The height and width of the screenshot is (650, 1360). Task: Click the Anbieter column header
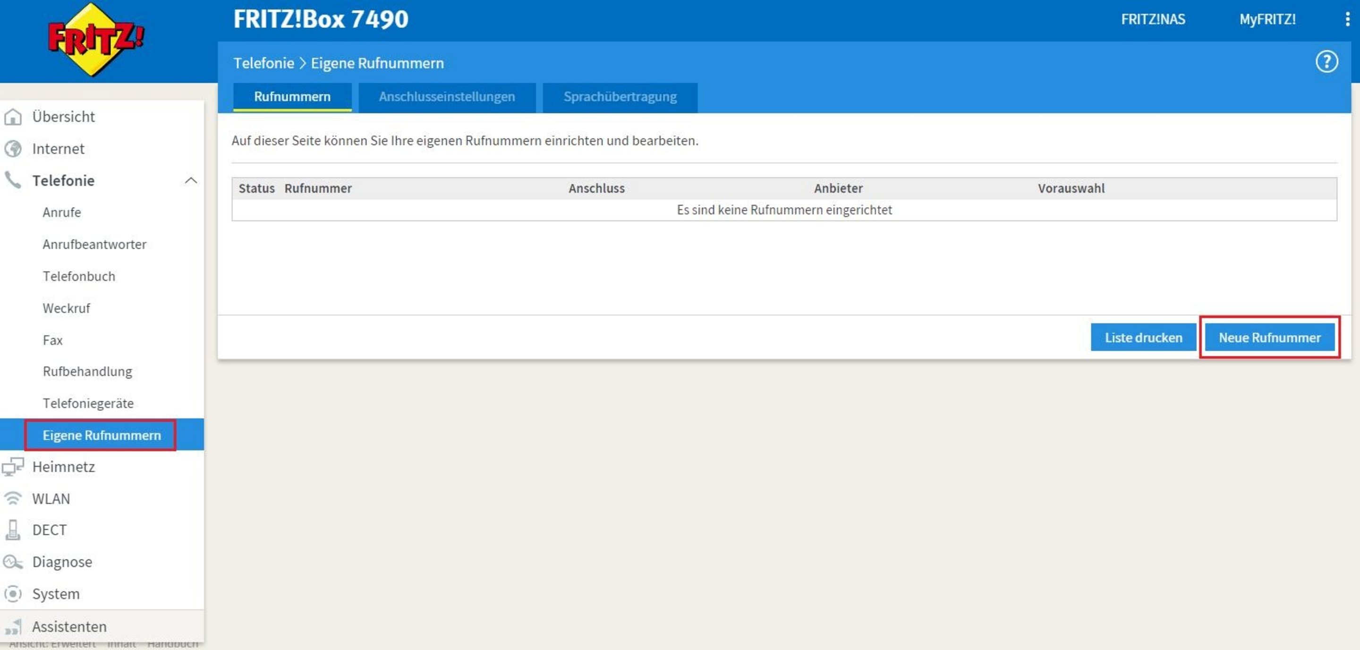pyautogui.click(x=838, y=188)
